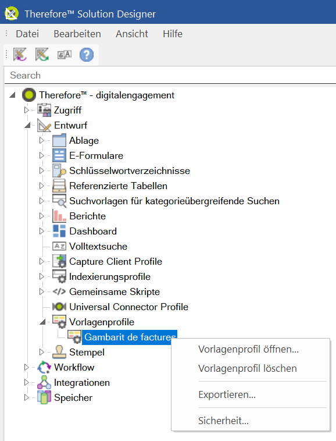Open the Ansicht menu
Viewport: 336px width, 441px height.
[132, 34]
